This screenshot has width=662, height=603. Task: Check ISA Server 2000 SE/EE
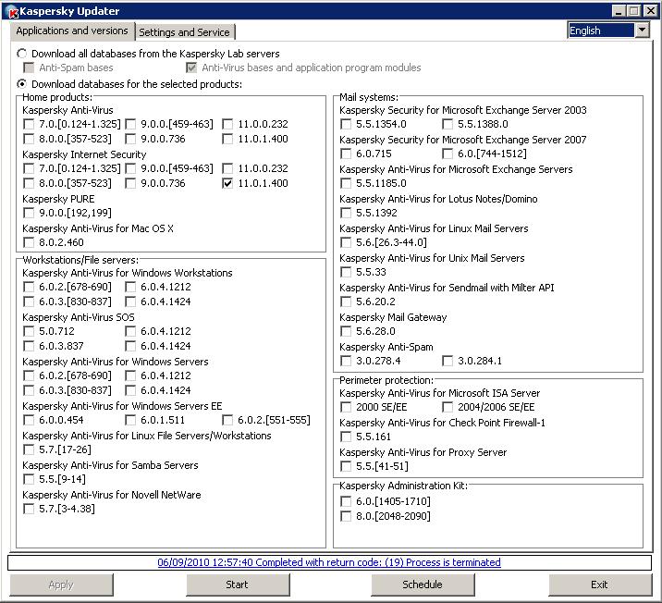346,408
